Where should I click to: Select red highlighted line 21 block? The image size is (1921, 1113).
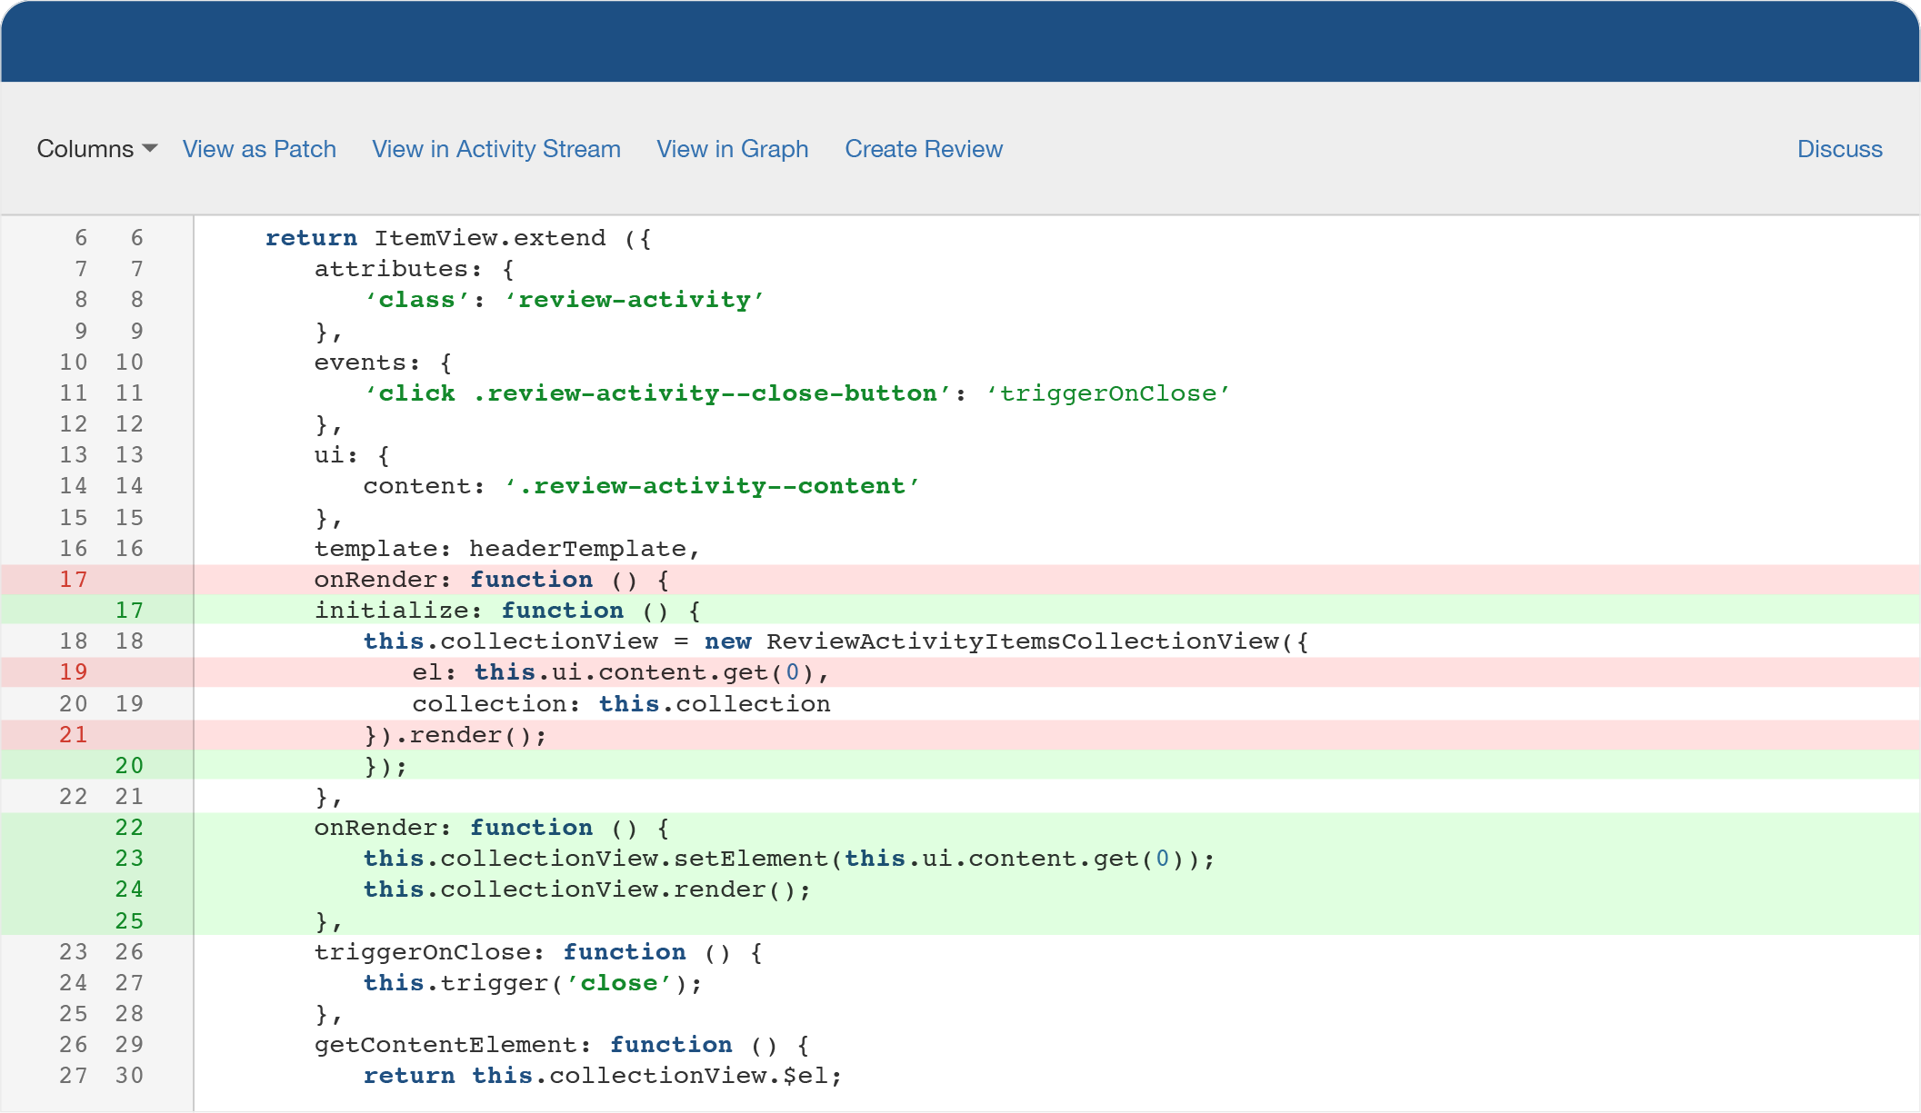point(966,734)
